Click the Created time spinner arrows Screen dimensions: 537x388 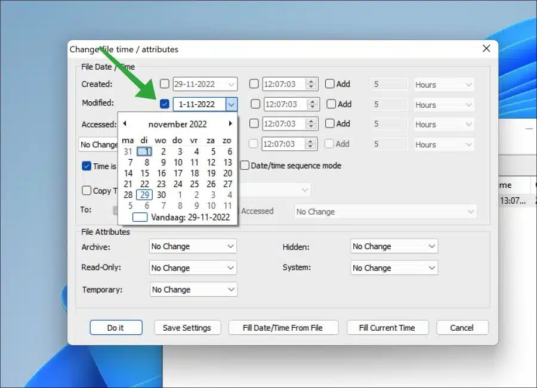coord(311,84)
